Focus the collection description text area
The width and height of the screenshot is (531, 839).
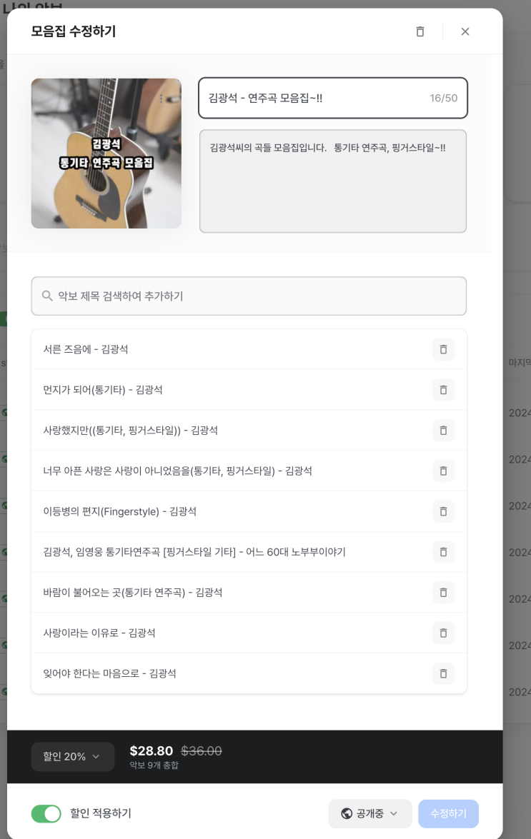pyautogui.click(x=333, y=181)
